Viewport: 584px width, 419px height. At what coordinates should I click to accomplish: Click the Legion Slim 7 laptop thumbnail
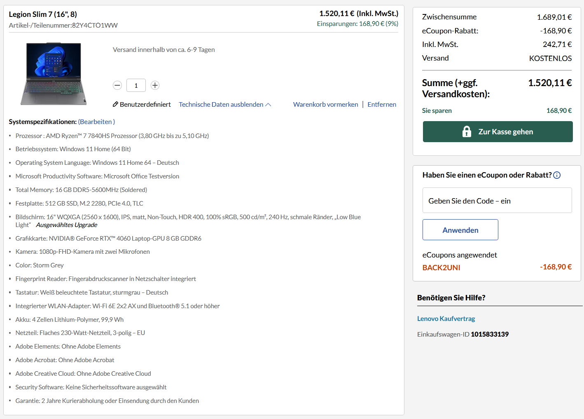coord(54,74)
